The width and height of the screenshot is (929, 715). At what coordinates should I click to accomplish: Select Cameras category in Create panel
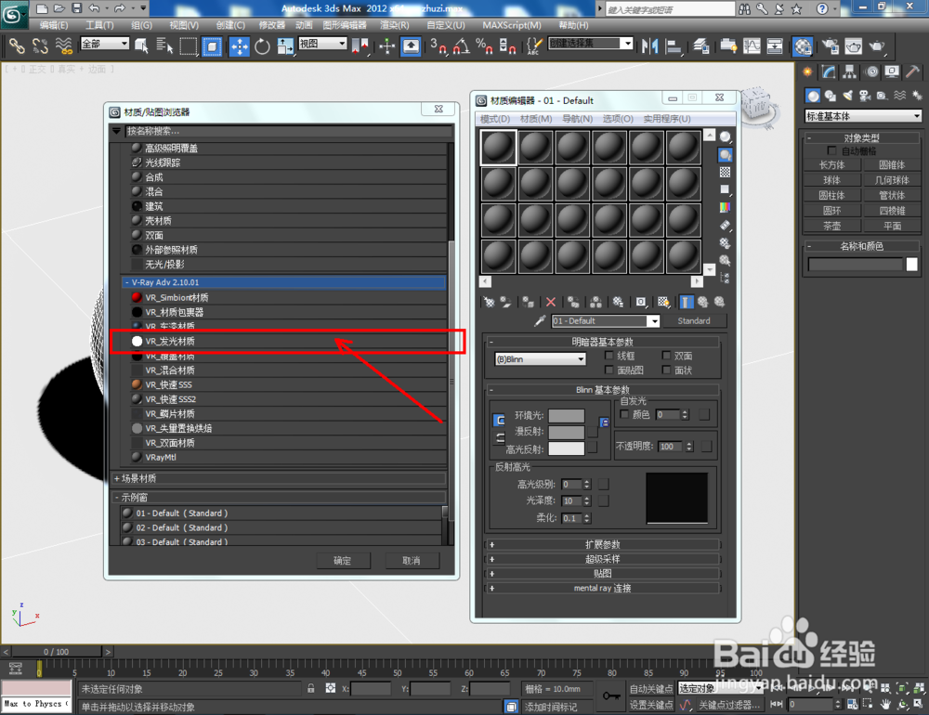tap(865, 96)
